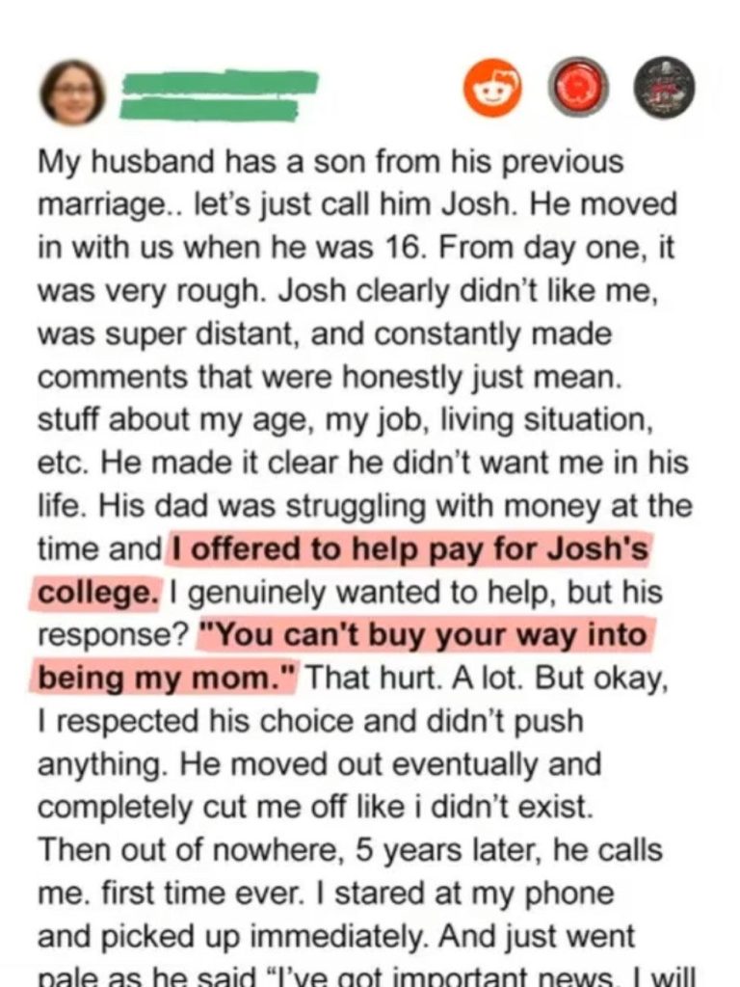Viewport: 740px width, 987px height.
Task: Open the dark black badge icon
Action: click(x=664, y=89)
